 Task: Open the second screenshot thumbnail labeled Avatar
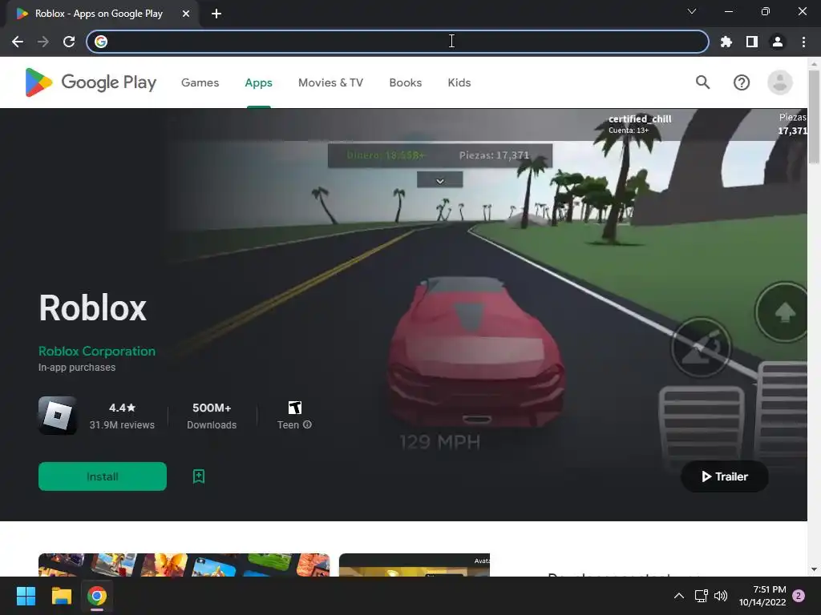(415, 565)
